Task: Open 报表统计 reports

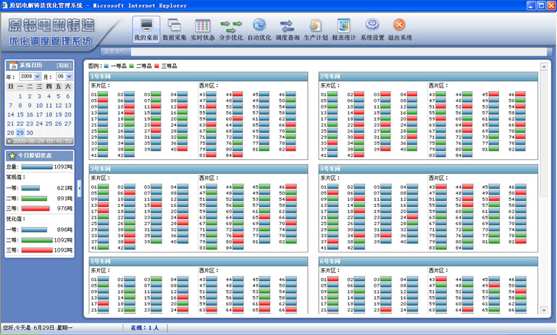Action: pos(344,29)
